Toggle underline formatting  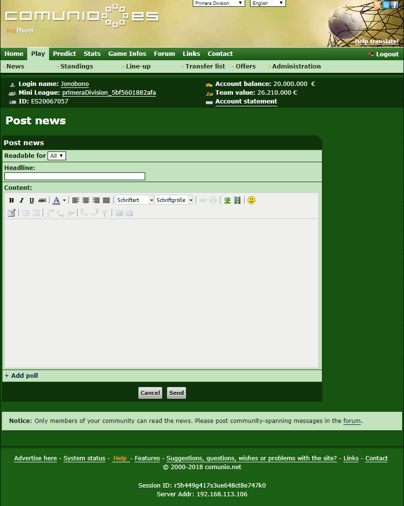pyautogui.click(x=32, y=201)
